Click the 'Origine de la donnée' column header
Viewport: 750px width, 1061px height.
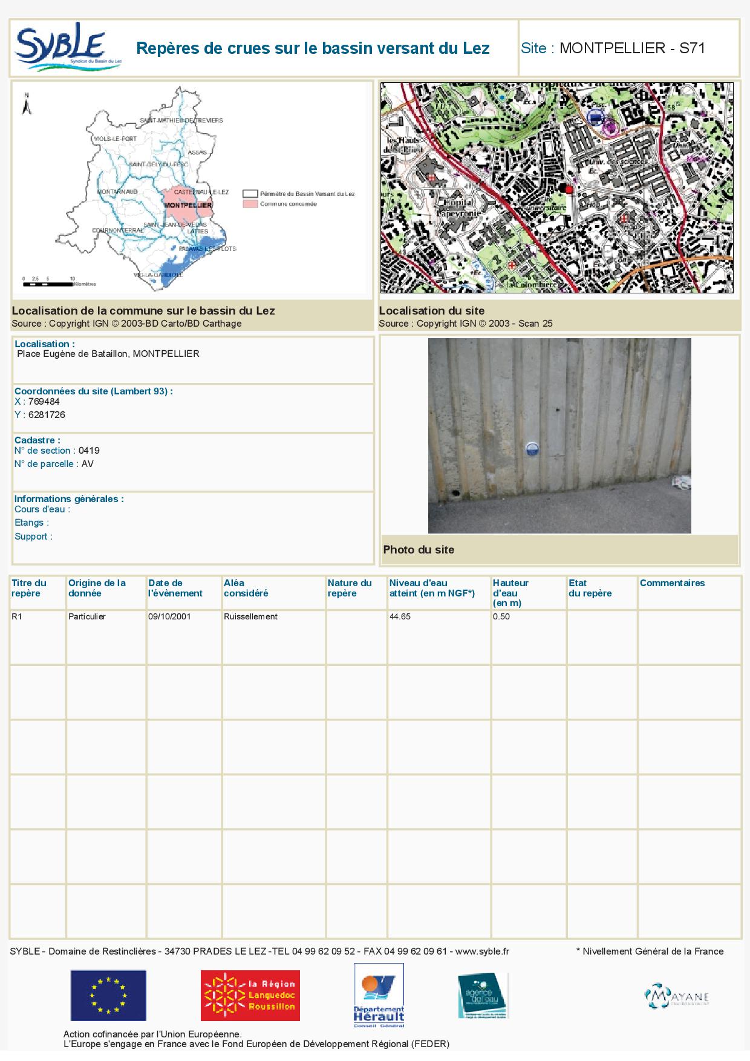(97, 588)
